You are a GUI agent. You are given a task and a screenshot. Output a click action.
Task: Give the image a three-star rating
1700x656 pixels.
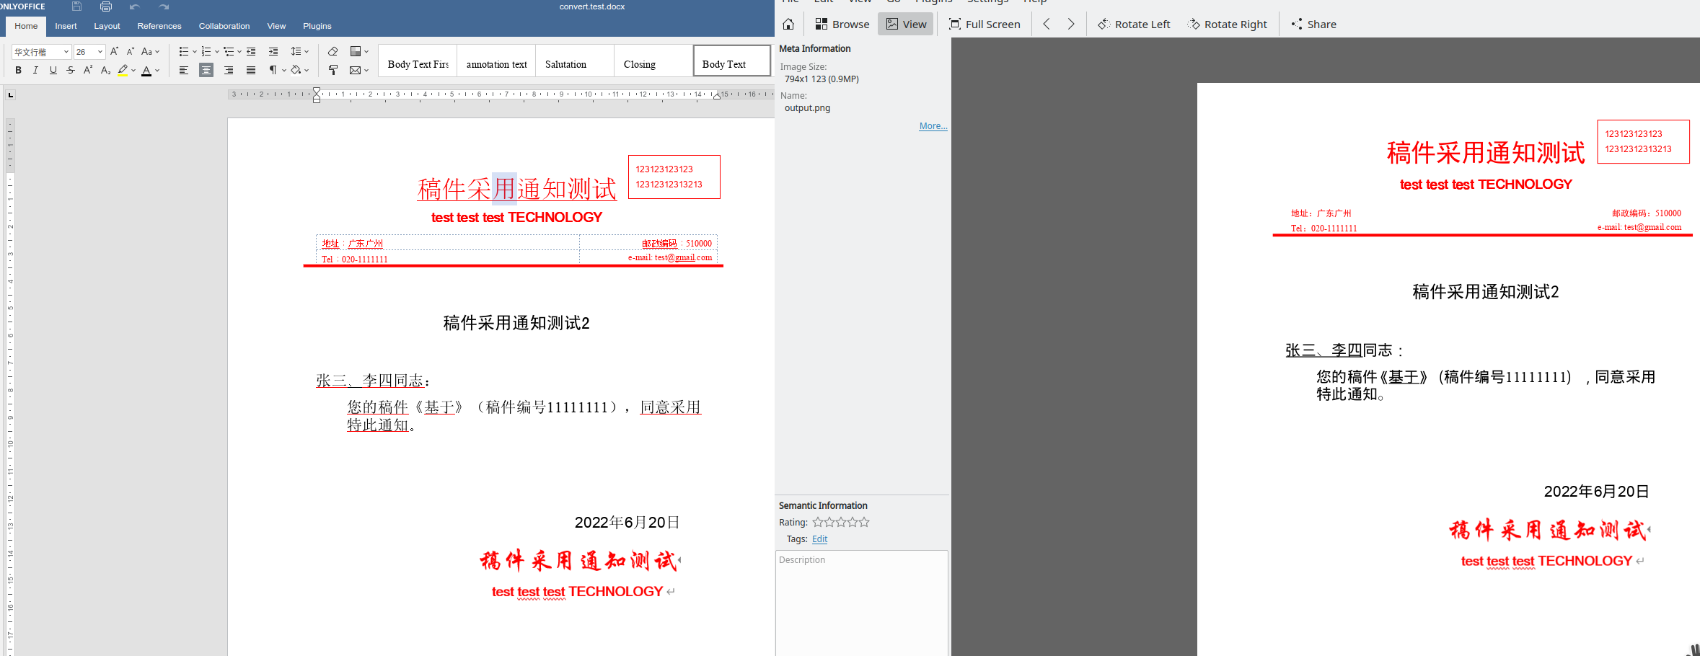(840, 522)
